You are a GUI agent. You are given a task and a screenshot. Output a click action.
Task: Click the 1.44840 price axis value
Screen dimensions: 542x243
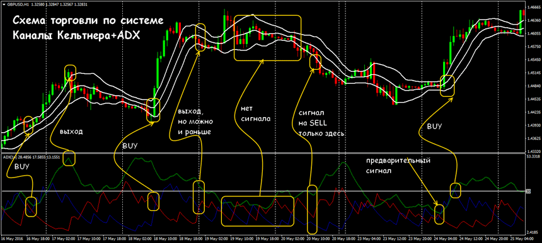(x=534, y=86)
